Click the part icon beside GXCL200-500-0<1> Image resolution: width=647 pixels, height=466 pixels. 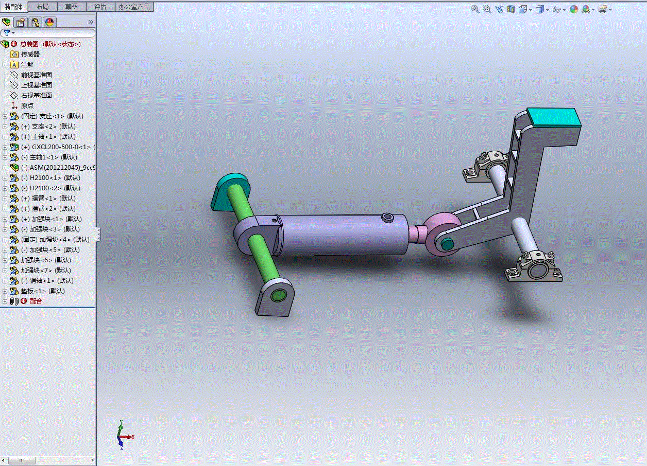[x=14, y=147]
